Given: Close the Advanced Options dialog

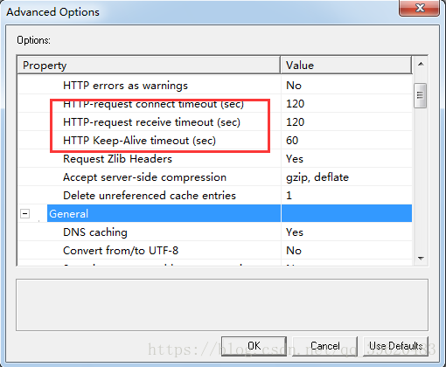Looking at the screenshot, I should coord(419,8).
